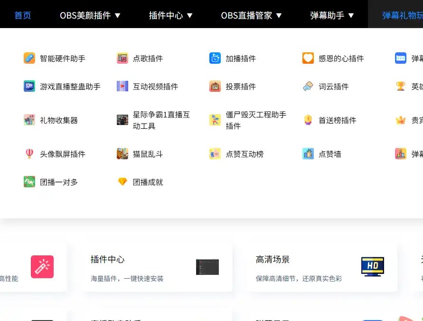Click the 星际争霸1直播互动工具 label
The width and height of the screenshot is (423, 321).
click(161, 120)
